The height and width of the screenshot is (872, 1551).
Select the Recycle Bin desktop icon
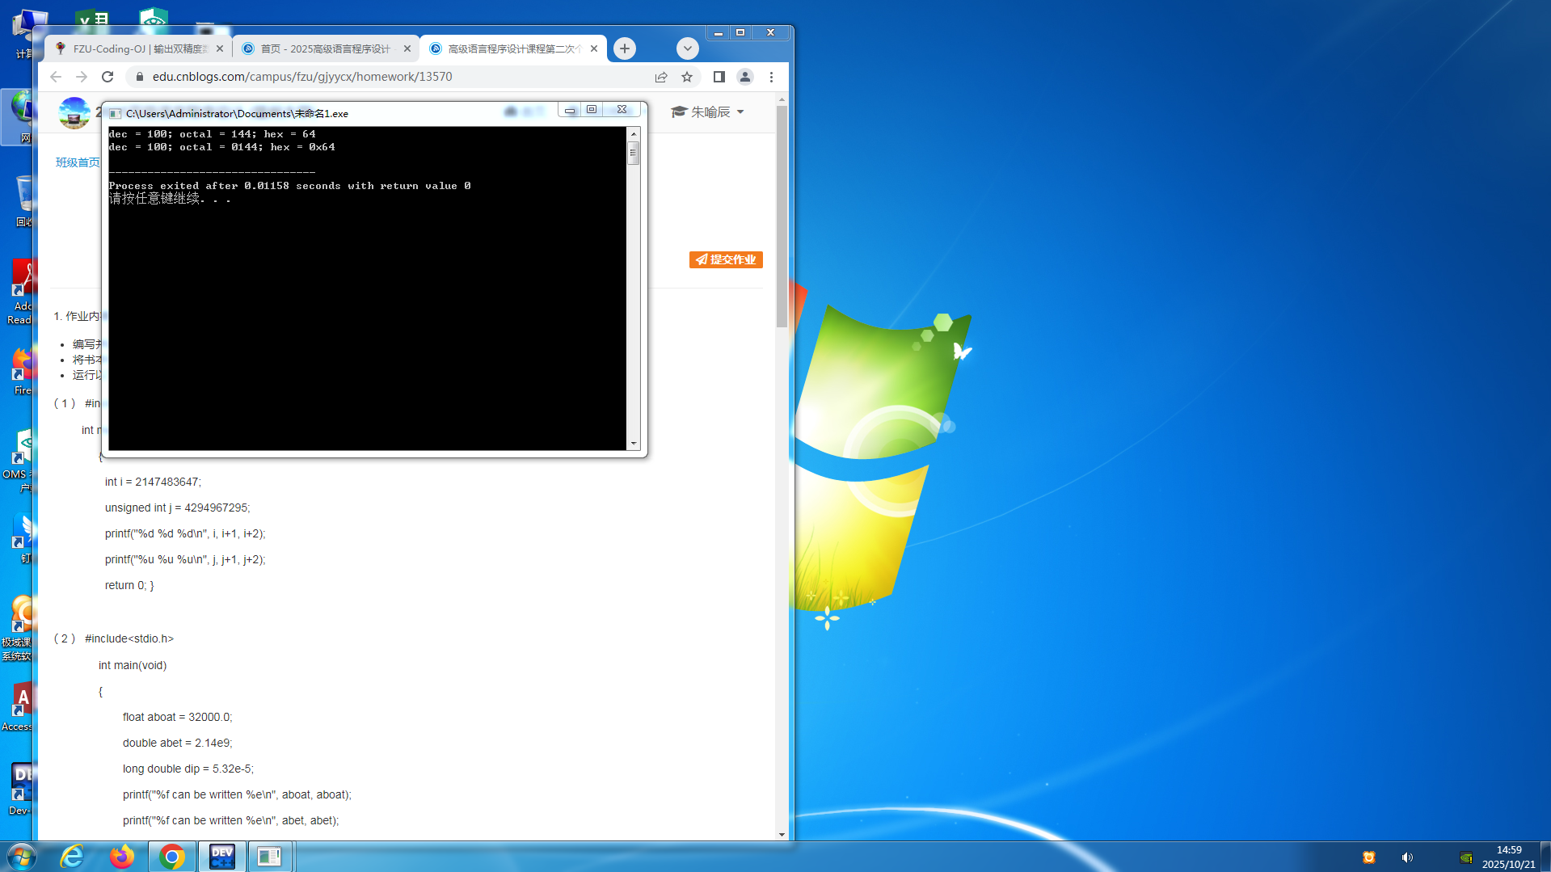pyautogui.click(x=23, y=201)
